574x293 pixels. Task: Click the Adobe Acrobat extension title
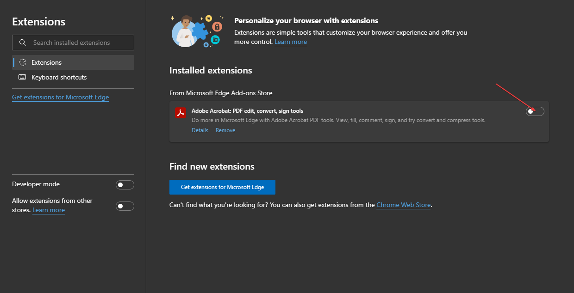pos(247,111)
